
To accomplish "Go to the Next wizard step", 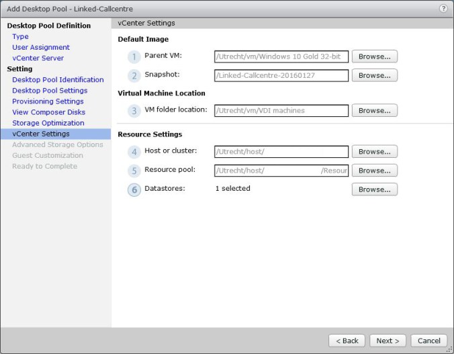I will coord(388,341).
